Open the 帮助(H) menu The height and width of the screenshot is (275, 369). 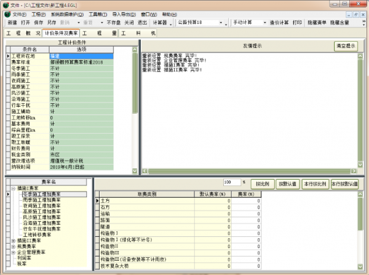point(170,15)
